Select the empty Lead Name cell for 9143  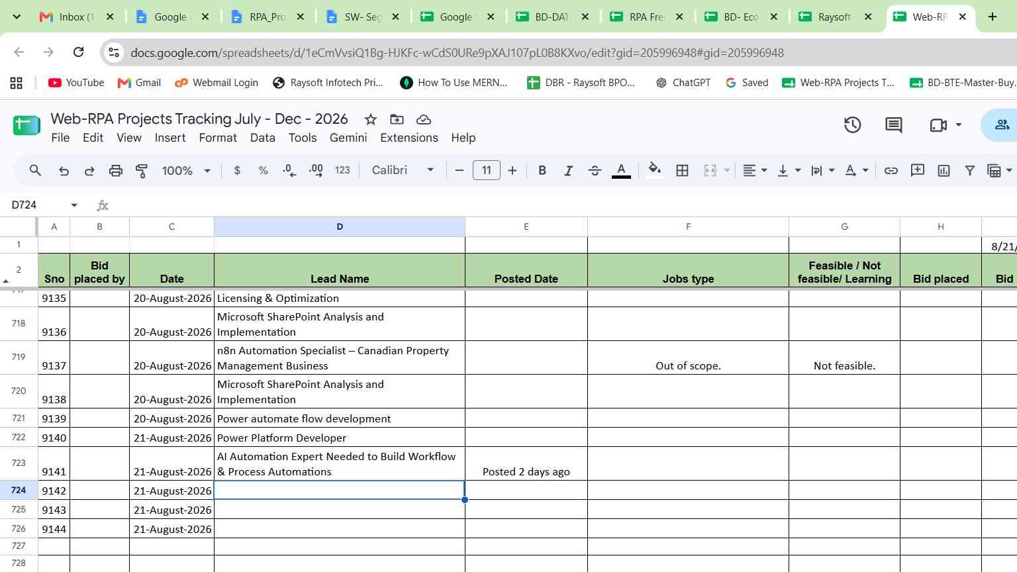pos(340,510)
